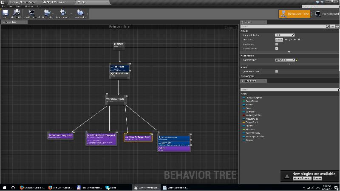Open the New Task dropdown arrow
This screenshot has width=340, height=191.
(53, 14)
